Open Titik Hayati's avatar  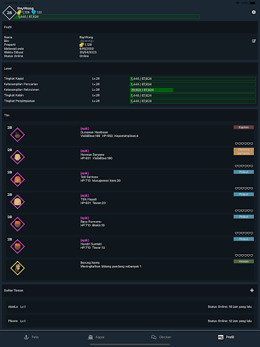(18, 202)
